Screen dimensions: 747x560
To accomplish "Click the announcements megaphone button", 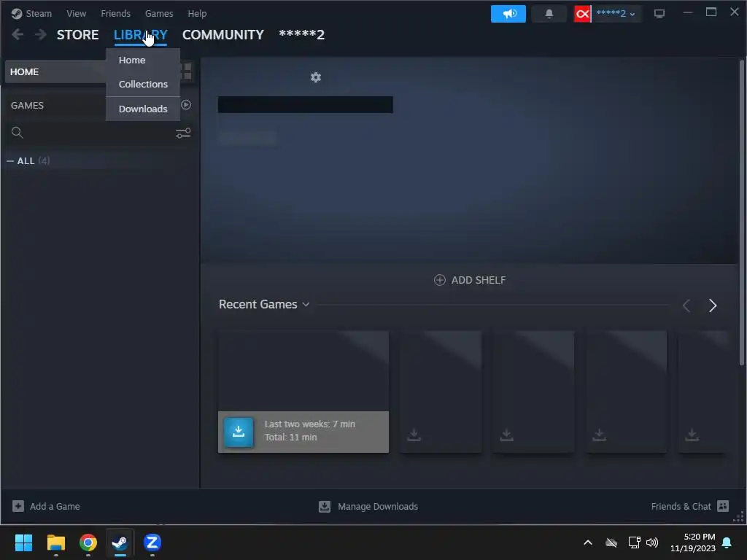I will click(x=508, y=14).
